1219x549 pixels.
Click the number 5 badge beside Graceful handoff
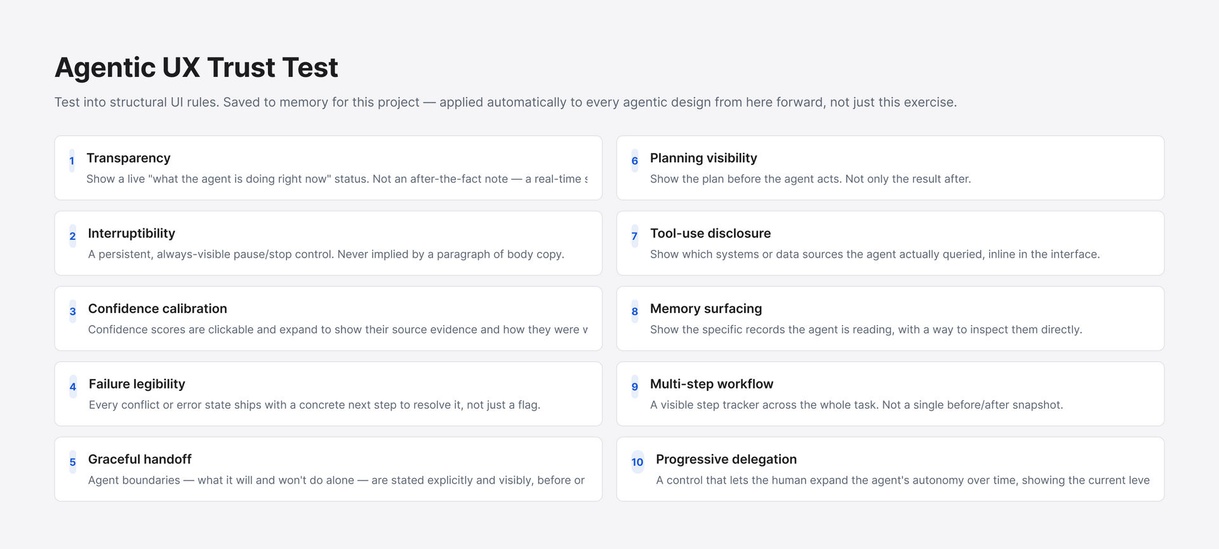click(72, 462)
